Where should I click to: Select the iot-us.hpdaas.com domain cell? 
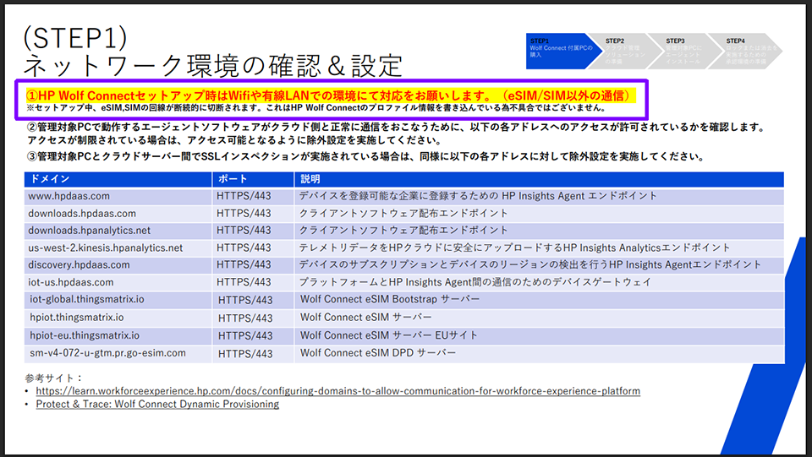click(118, 282)
